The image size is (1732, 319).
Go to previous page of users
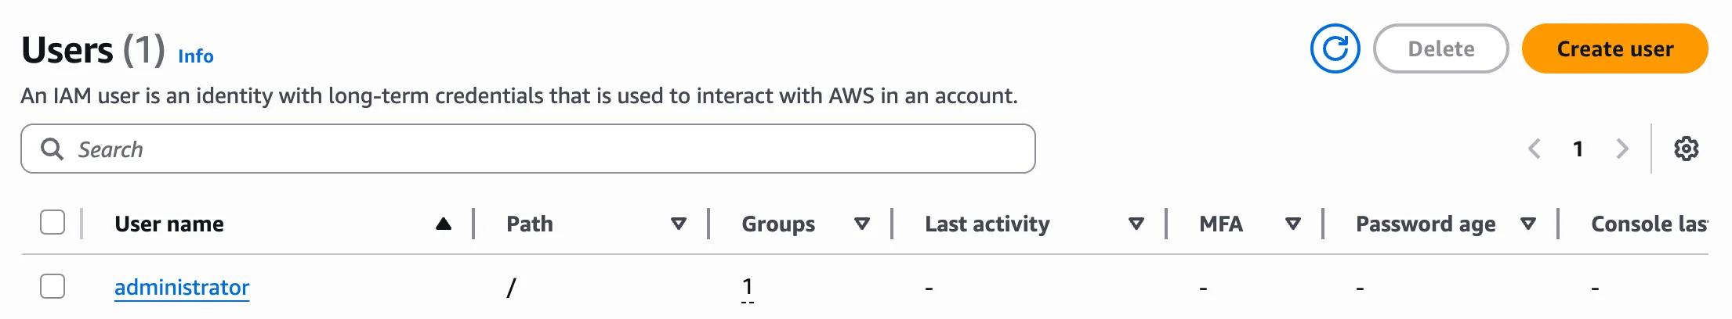pyautogui.click(x=1535, y=149)
